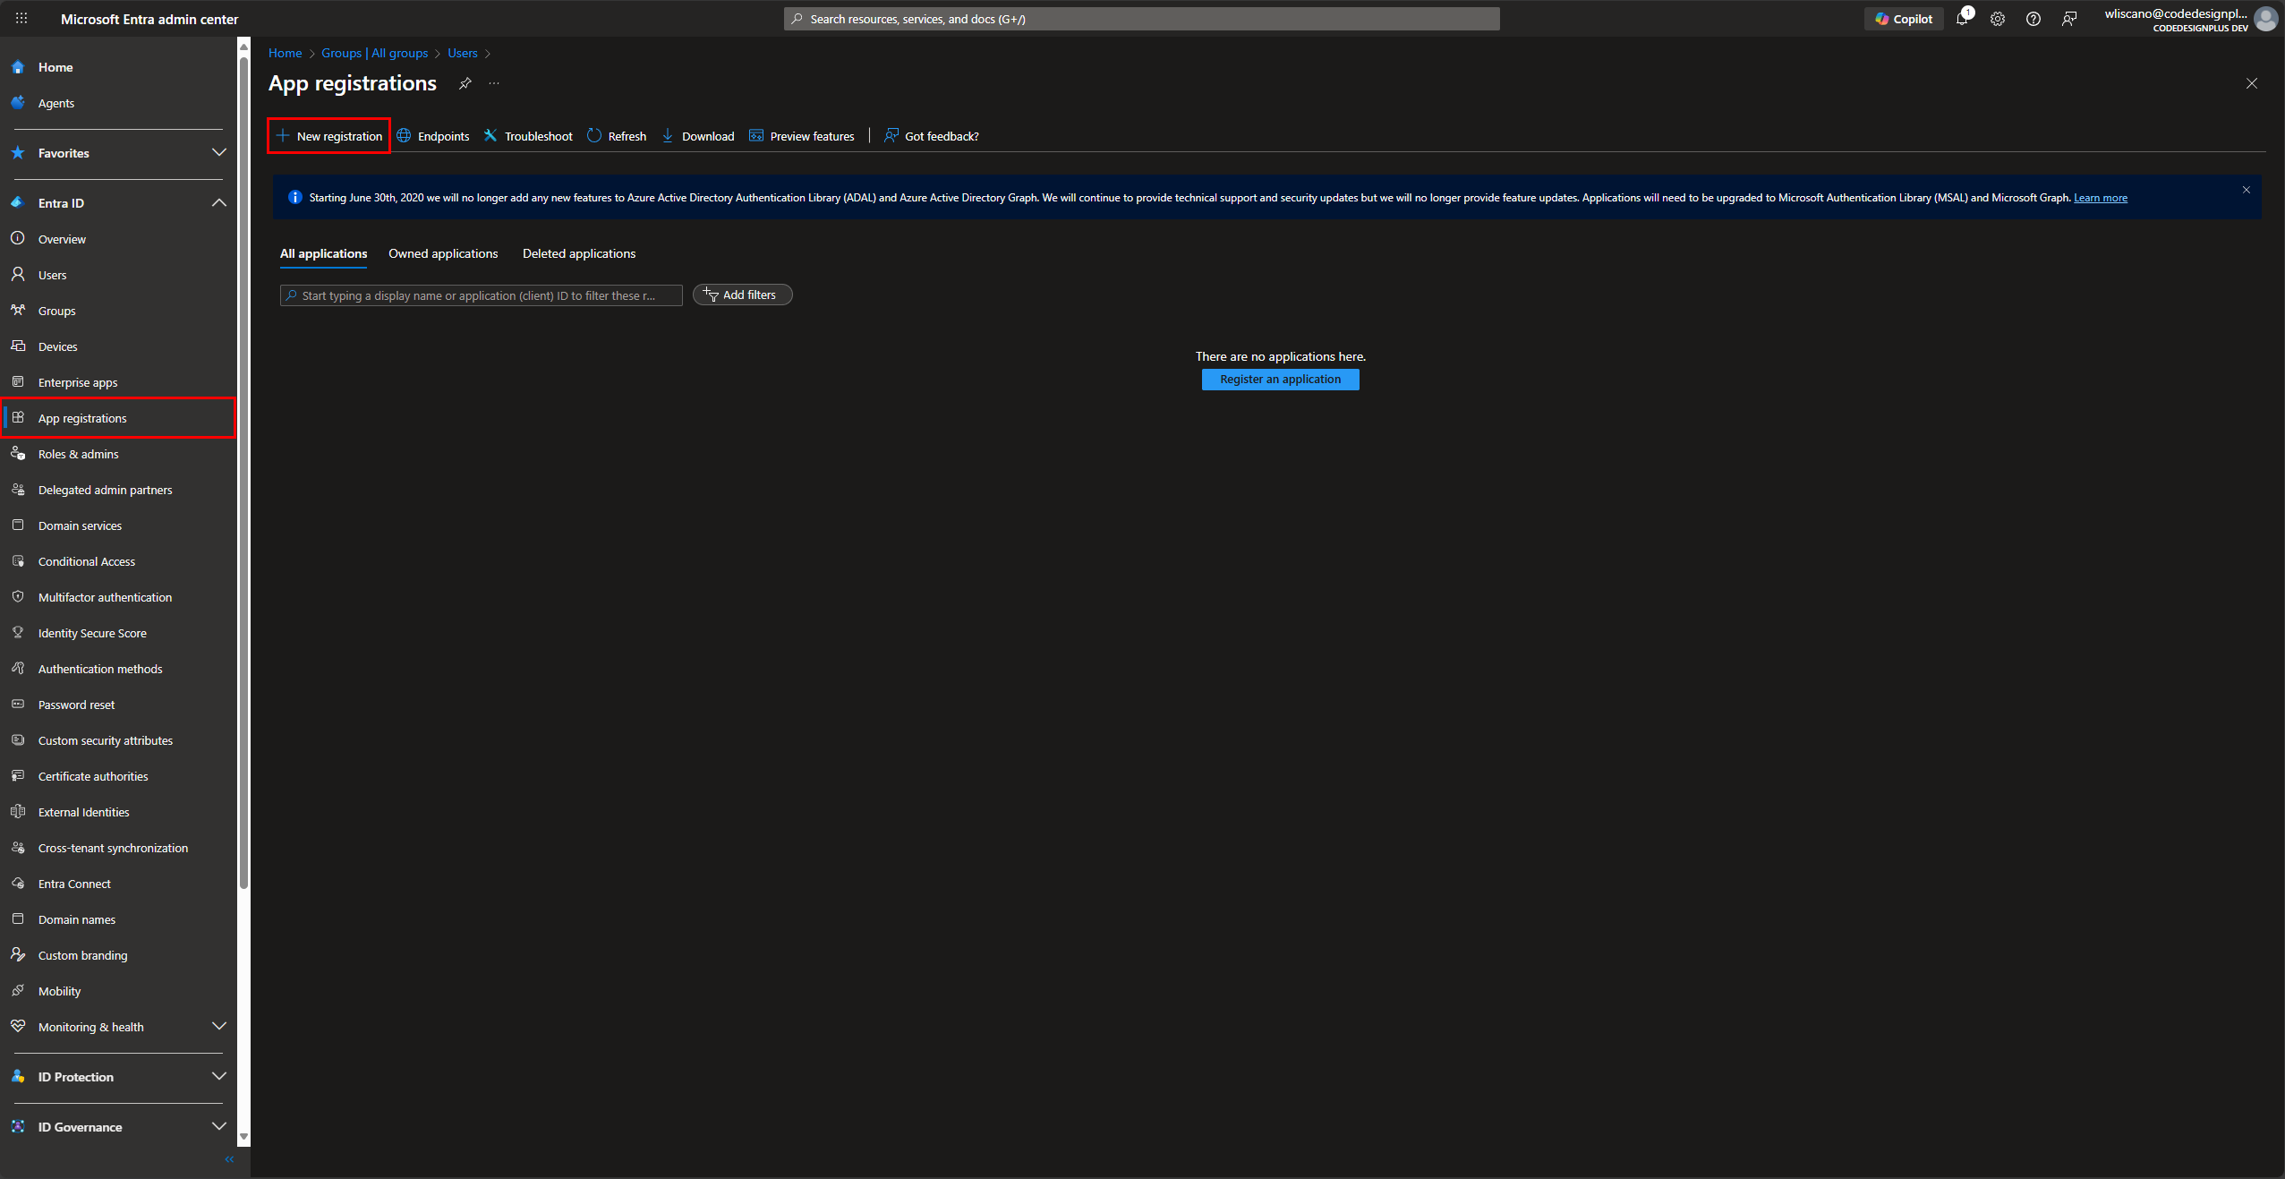The image size is (2285, 1179).
Task: Click New registration
Action: tap(329, 136)
